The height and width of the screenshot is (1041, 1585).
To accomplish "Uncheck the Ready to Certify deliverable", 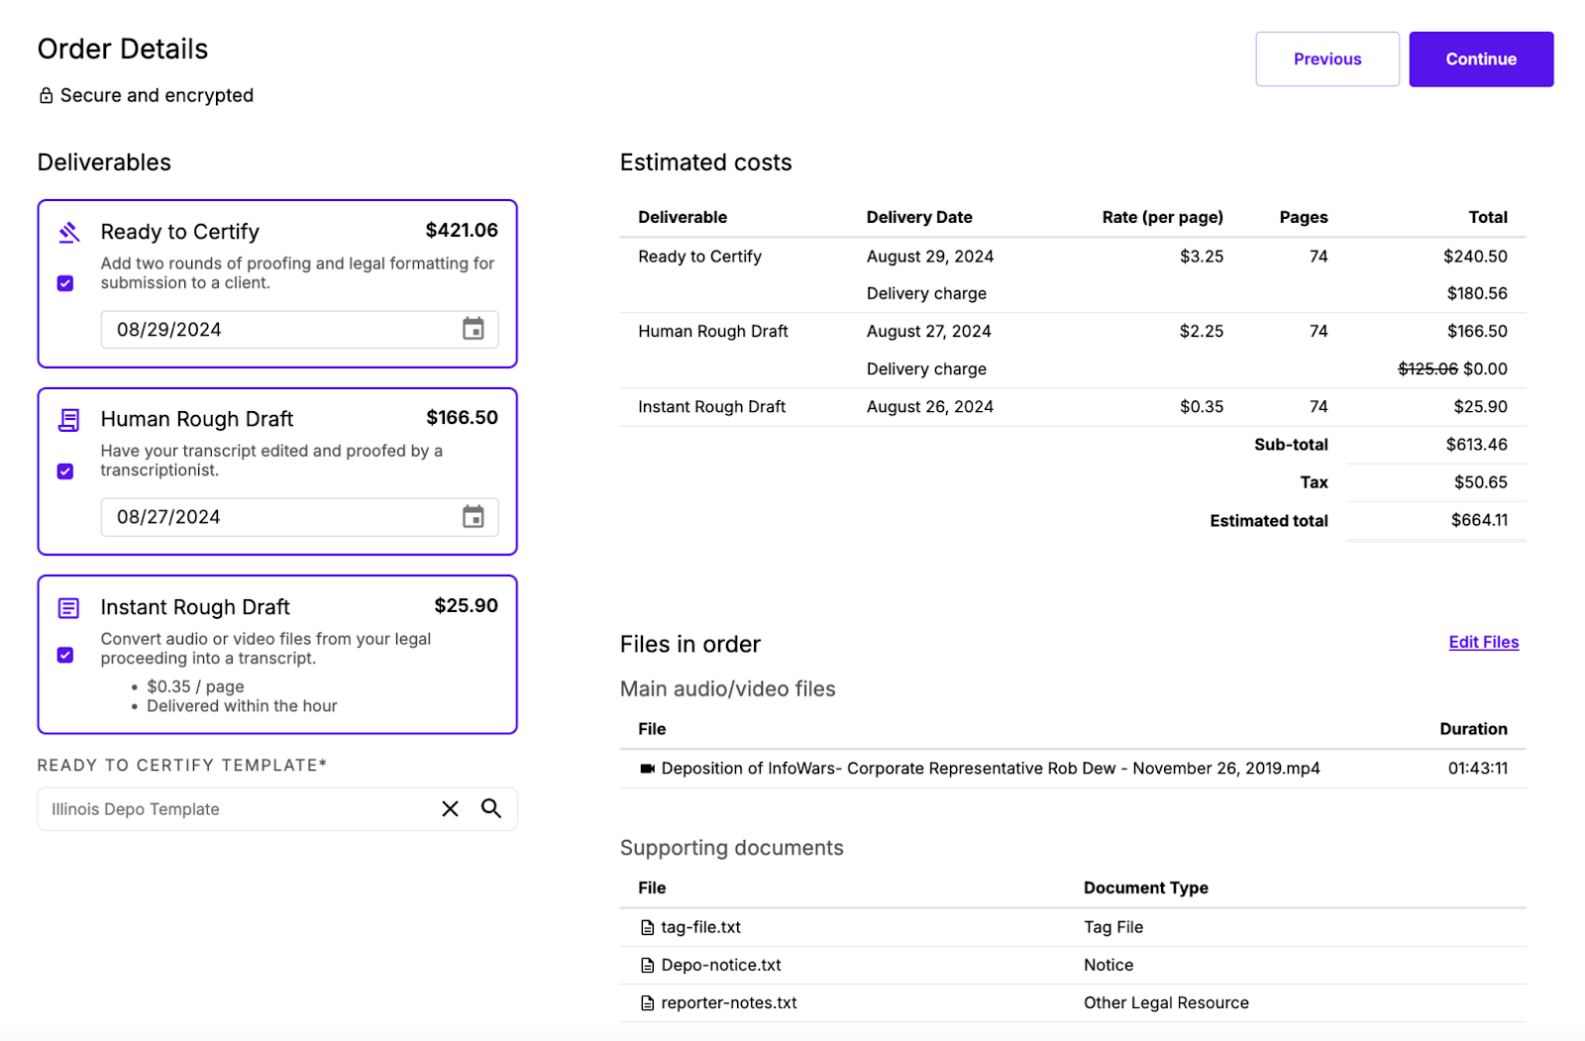I will pyautogui.click(x=65, y=283).
